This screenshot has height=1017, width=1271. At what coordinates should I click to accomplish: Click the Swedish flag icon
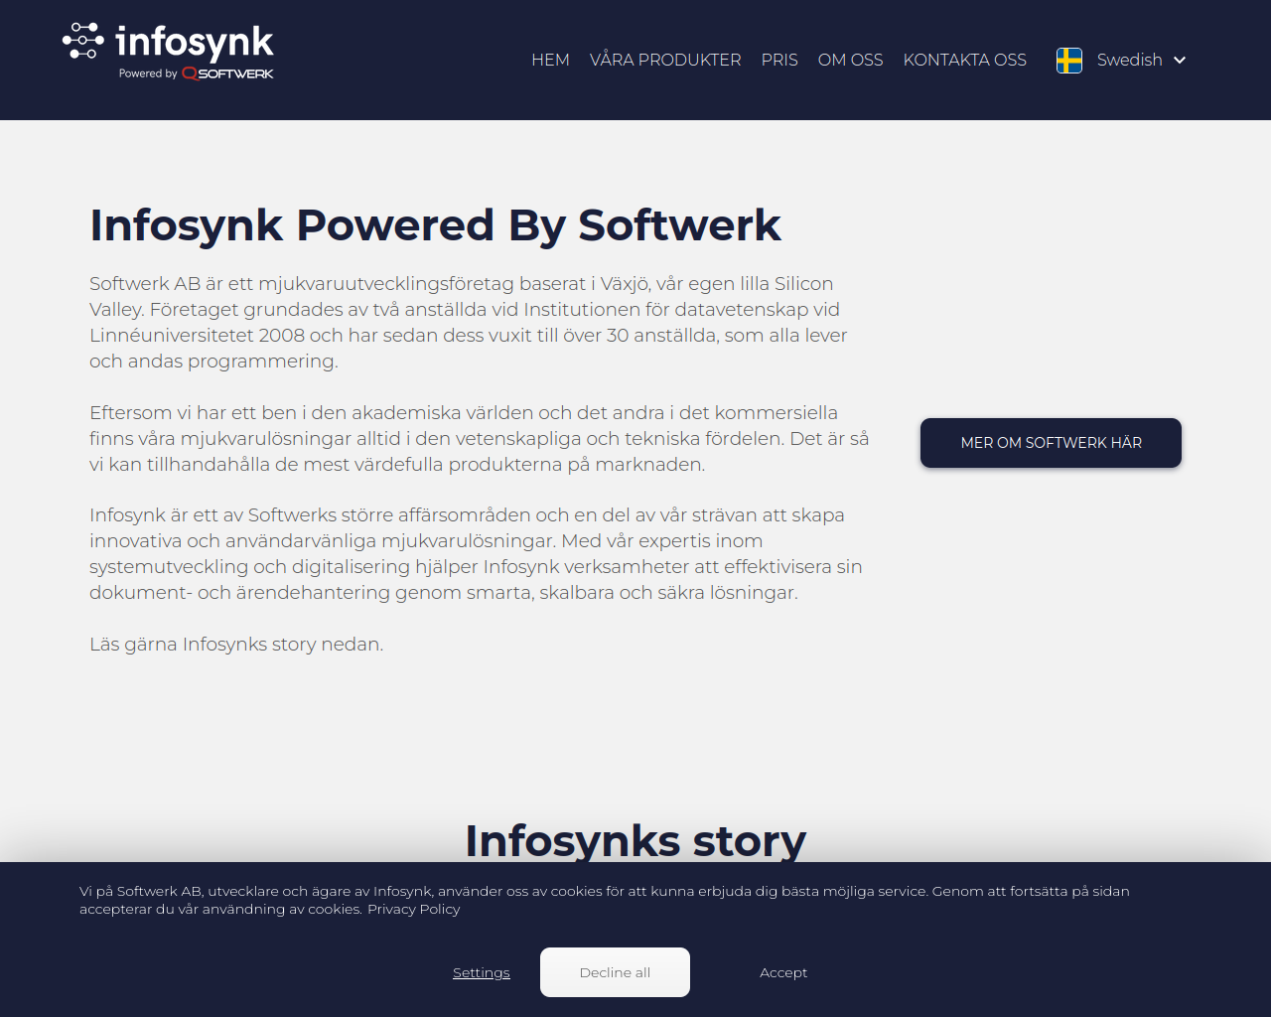point(1069,61)
